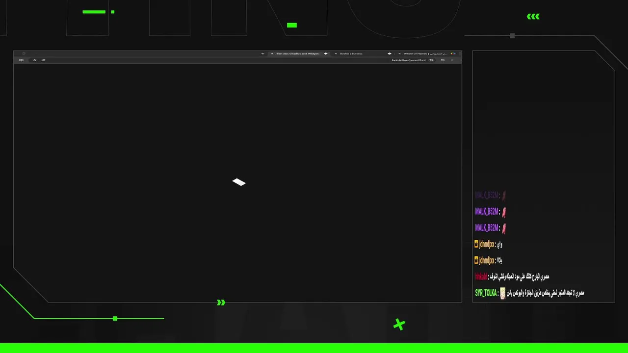Close the Botrix browser tab

click(x=336, y=54)
